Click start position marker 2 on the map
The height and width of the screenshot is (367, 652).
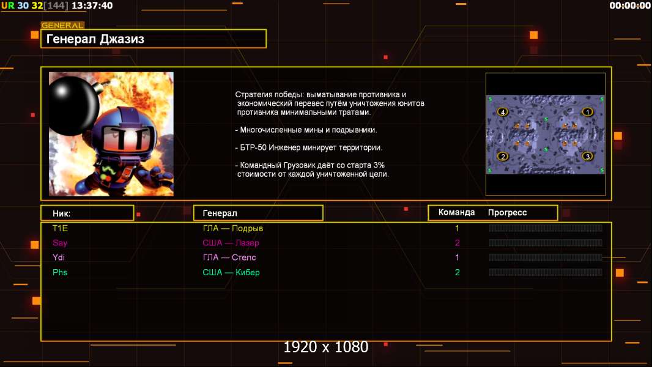[x=503, y=157]
